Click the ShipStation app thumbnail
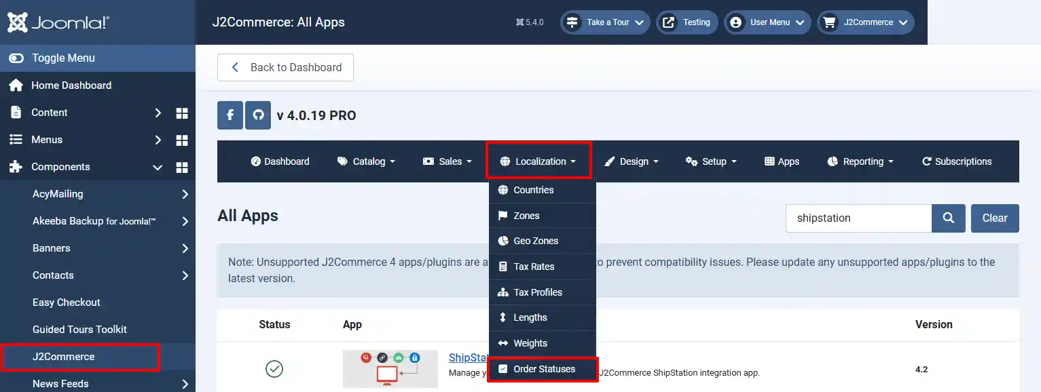The image size is (1041, 392). [390, 369]
